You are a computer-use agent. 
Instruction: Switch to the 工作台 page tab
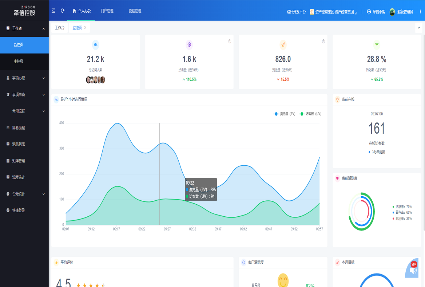tap(60, 28)
